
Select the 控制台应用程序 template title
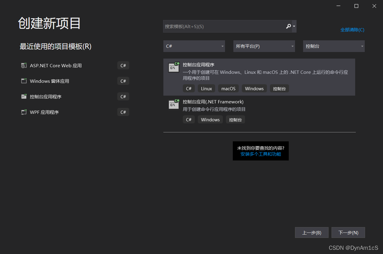coord(198,65)
